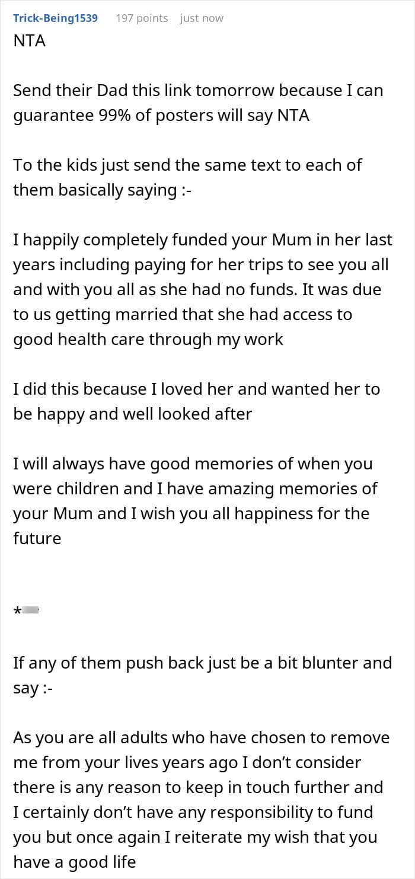
Task: Click the word 'future' ending the paragraph
Action: (37, 539)
